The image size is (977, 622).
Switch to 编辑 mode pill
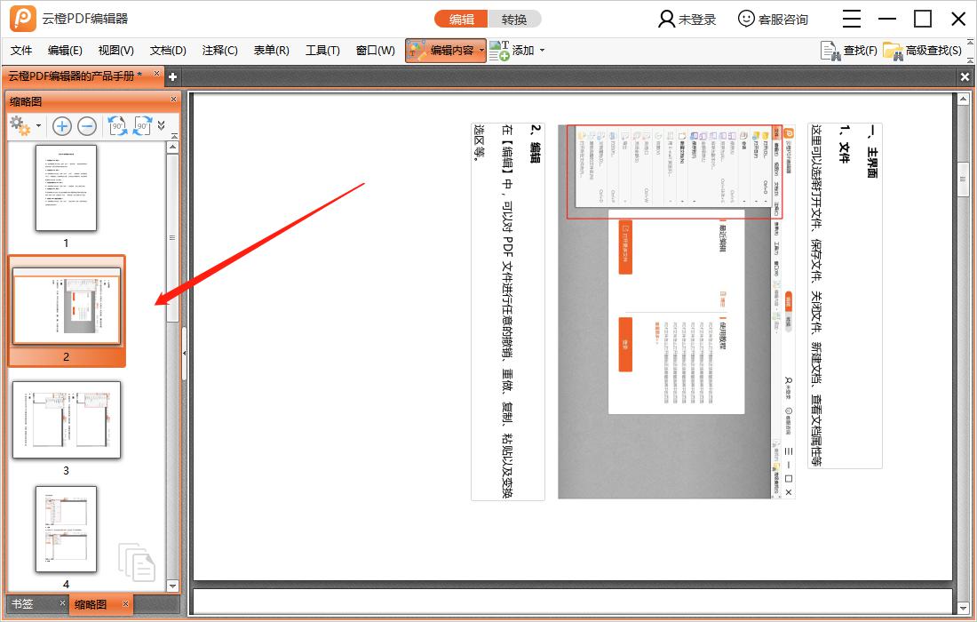(x=461, y=20)
